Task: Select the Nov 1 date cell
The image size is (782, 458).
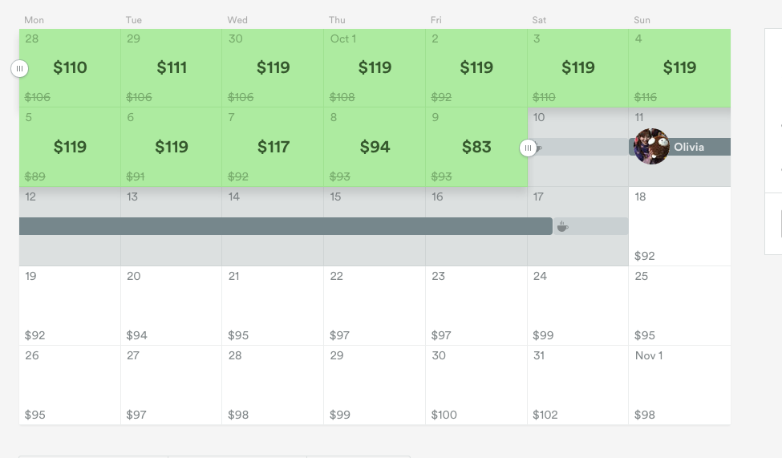Action: click(x=680, y=385)
